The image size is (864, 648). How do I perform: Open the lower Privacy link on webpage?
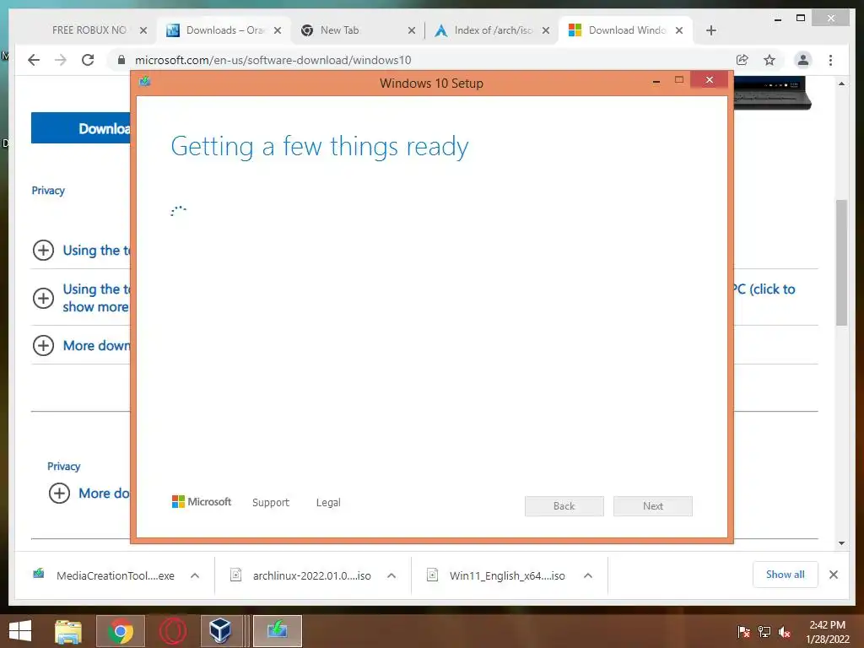64,467
